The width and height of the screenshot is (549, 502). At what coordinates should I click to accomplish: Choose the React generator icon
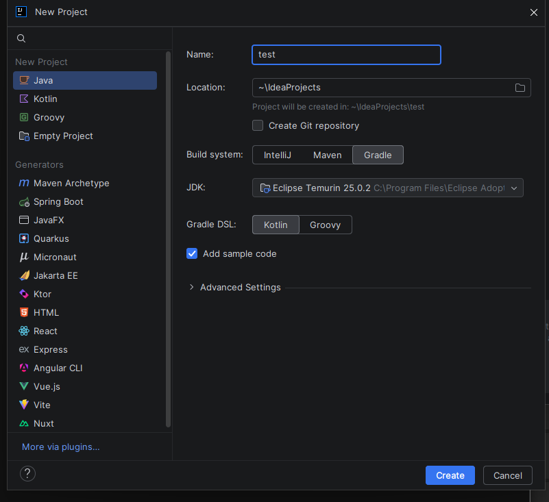24,331
